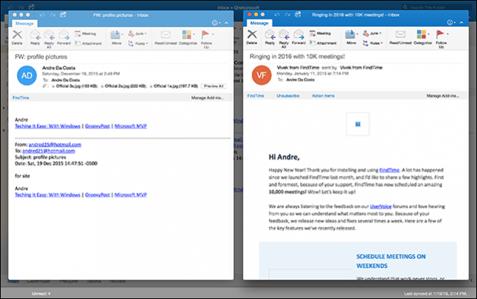Click Search This Folder in the main Outlook window
Image resolution: width=477 pixels, height=299 pixels.
pyautogui.click(x=436, y=7)
